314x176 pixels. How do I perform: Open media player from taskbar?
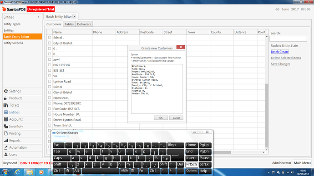pos(41,172)
